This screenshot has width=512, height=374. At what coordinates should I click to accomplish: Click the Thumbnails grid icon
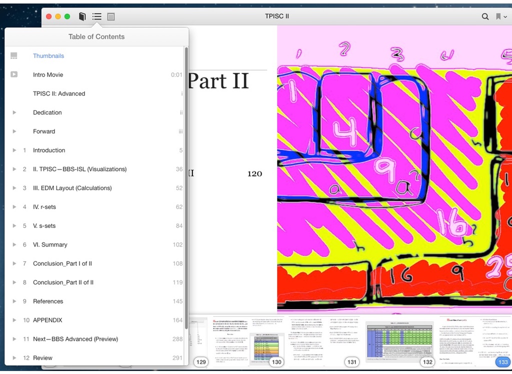click(x=14, y=56)
